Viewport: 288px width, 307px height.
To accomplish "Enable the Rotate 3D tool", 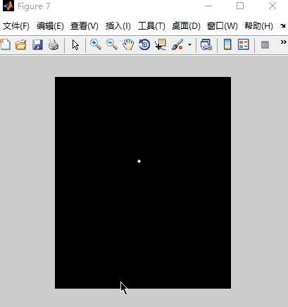I will point(144,44).
